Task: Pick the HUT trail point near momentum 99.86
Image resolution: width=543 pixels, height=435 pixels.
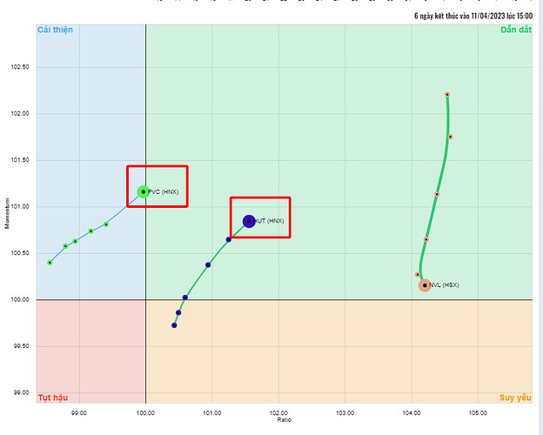Action: point(178,312)
